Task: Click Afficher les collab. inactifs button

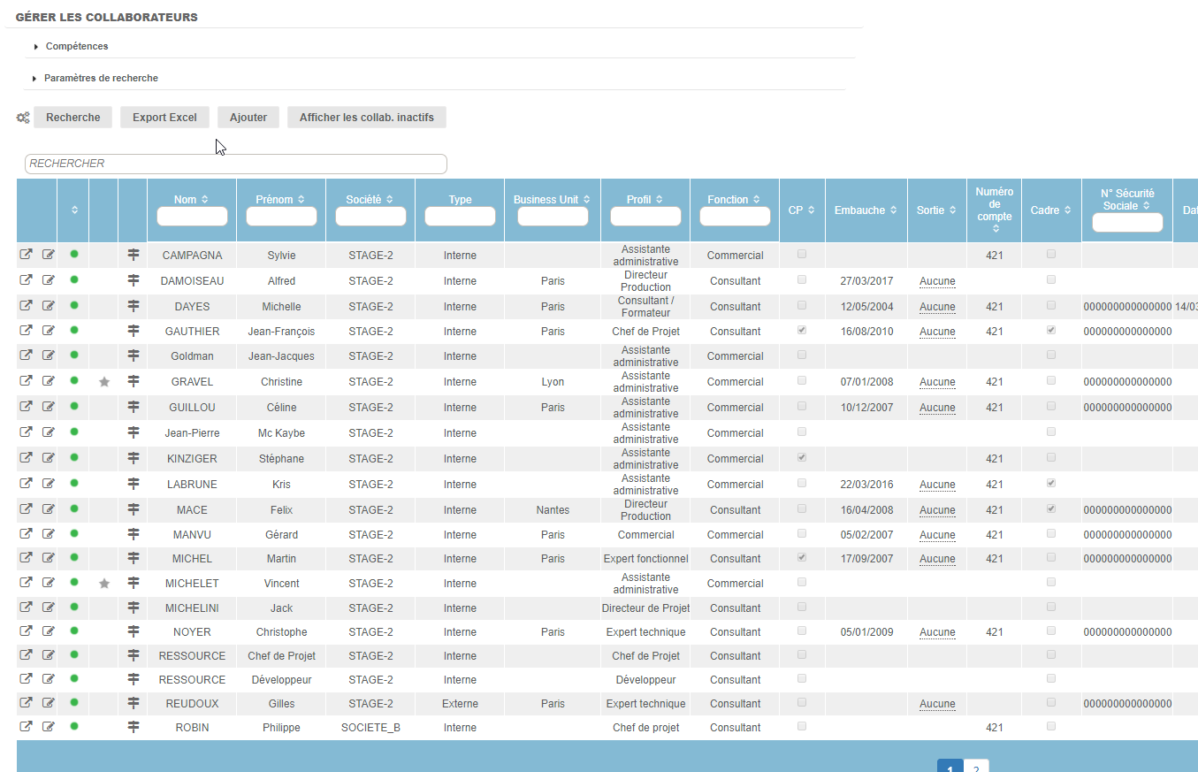Action: tap(366, 118)
